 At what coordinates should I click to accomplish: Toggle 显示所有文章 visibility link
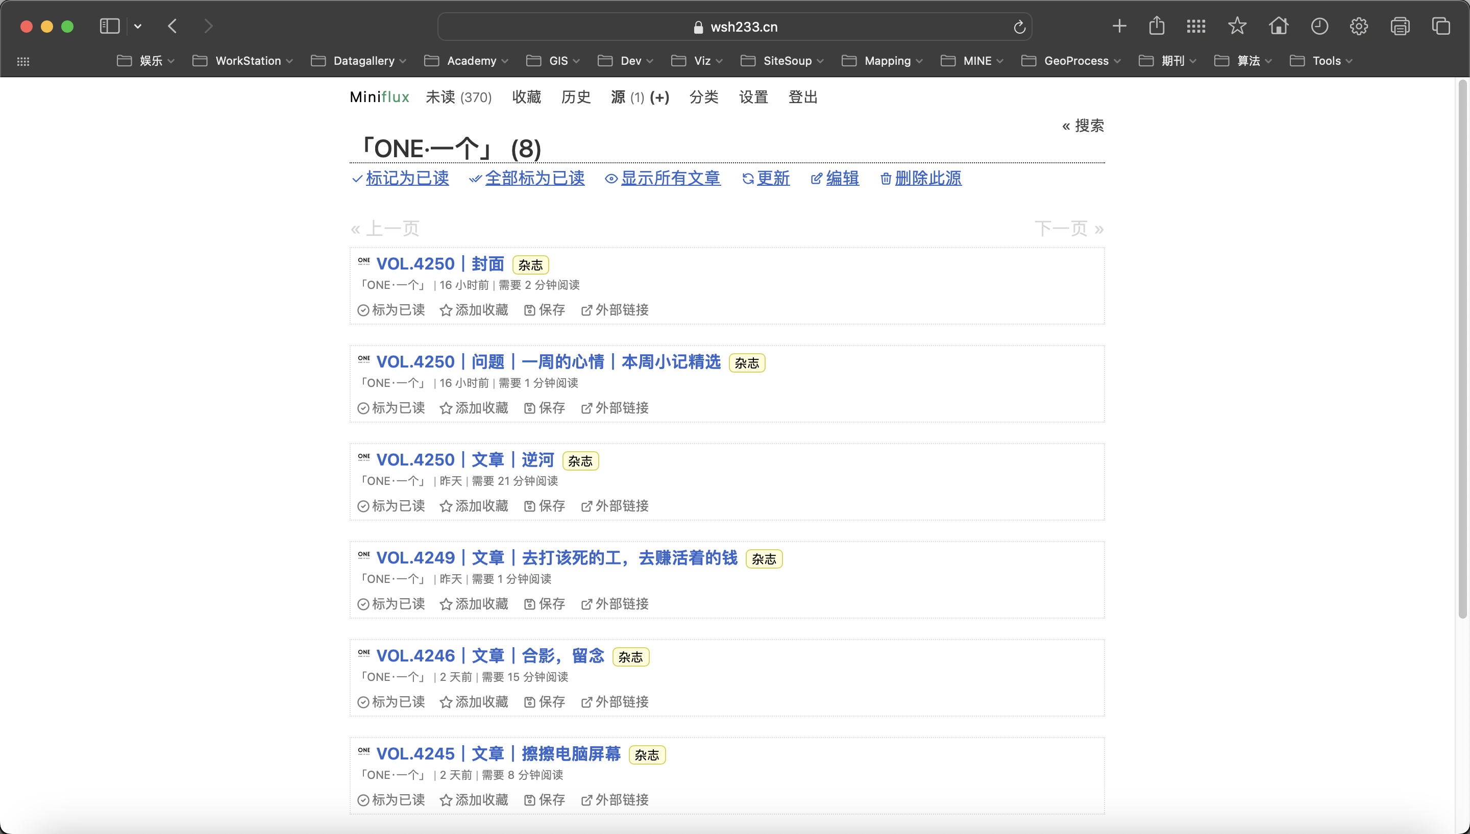[x=663, y=178]
